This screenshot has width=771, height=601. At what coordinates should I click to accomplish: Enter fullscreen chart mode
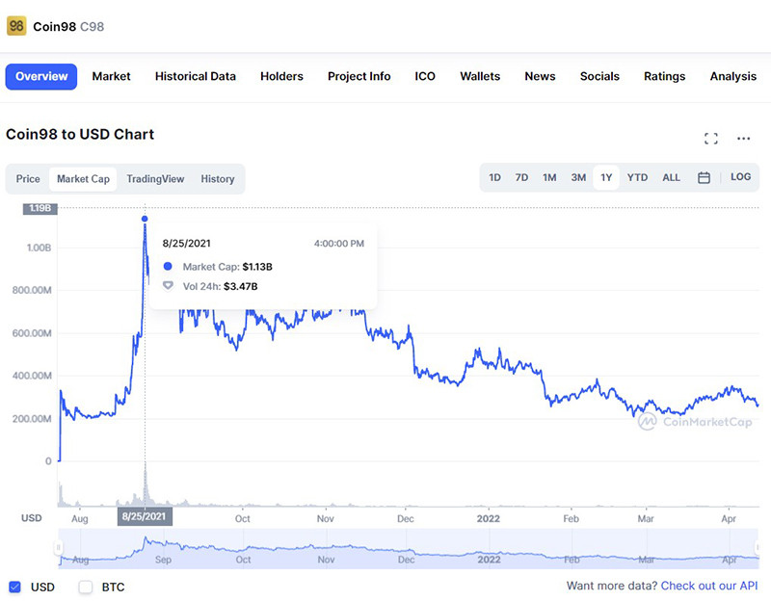[x=711, y=139]
